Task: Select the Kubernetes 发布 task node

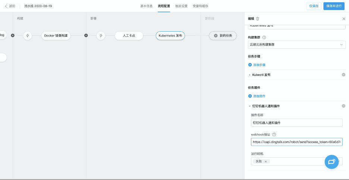Action: pos(170,35)
